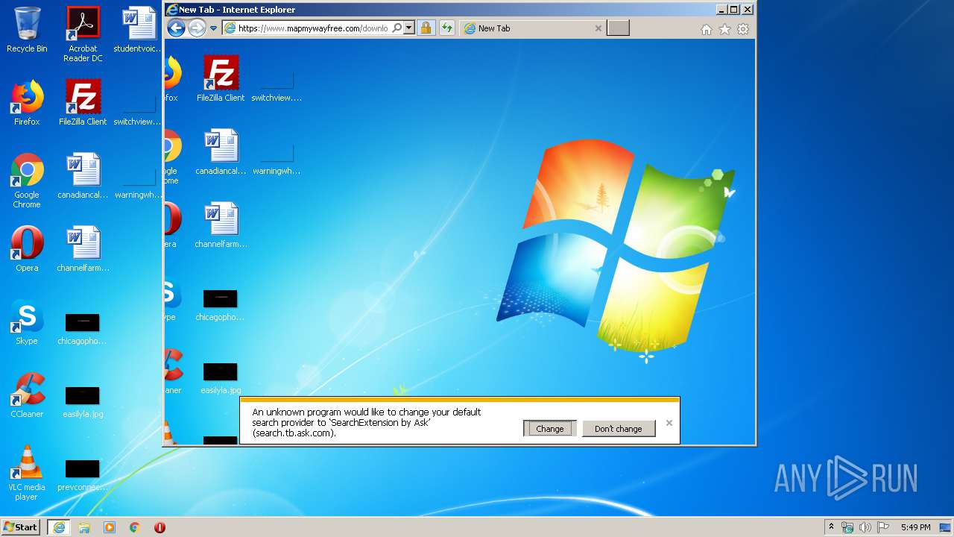Select the studentvoic Word document on desktop

[138, 30]
